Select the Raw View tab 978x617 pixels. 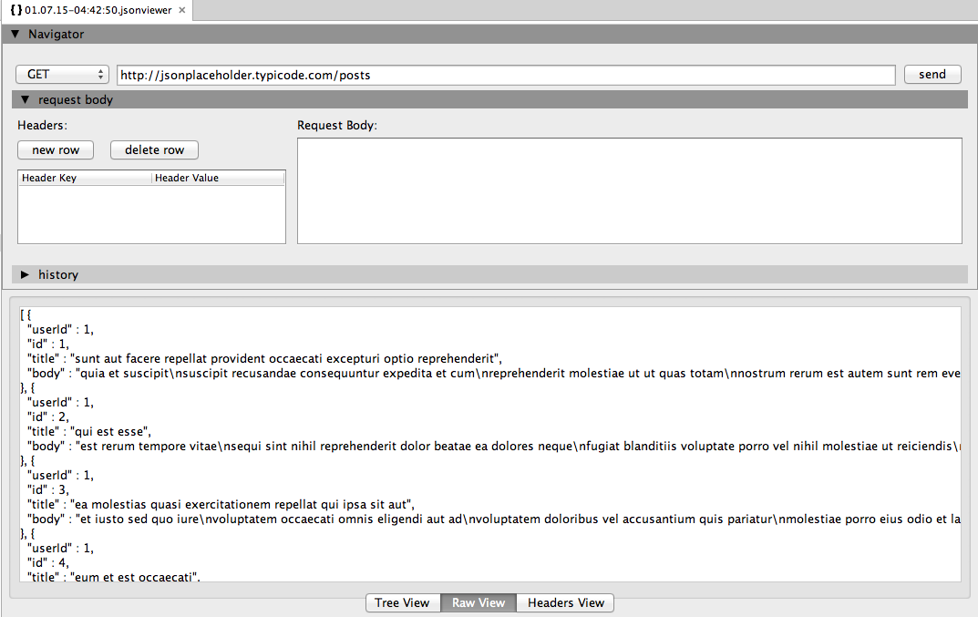[x=478, y=602]
